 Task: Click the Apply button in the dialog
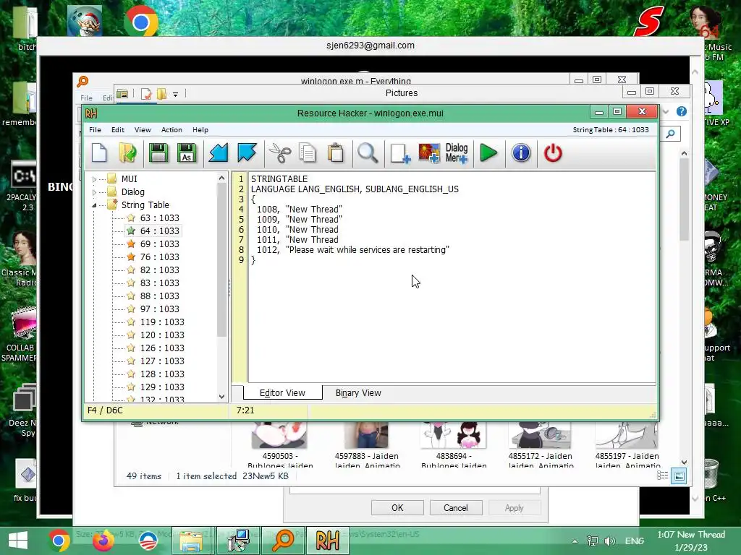pyautogui.click(x=515, y=508)
